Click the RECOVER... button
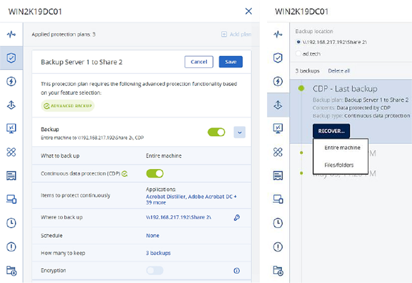The height and width of the screenshot is (283, 412). 331,131
